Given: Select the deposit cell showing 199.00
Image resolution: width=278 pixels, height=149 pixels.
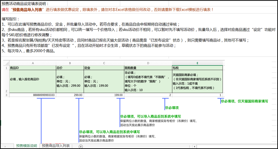Looking at the screenshot, I should [103, 95].
